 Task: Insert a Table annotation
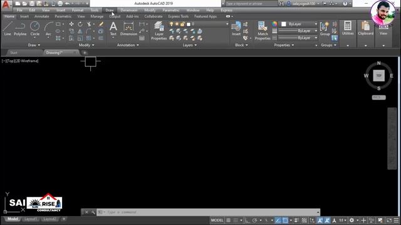coord(142,38)
